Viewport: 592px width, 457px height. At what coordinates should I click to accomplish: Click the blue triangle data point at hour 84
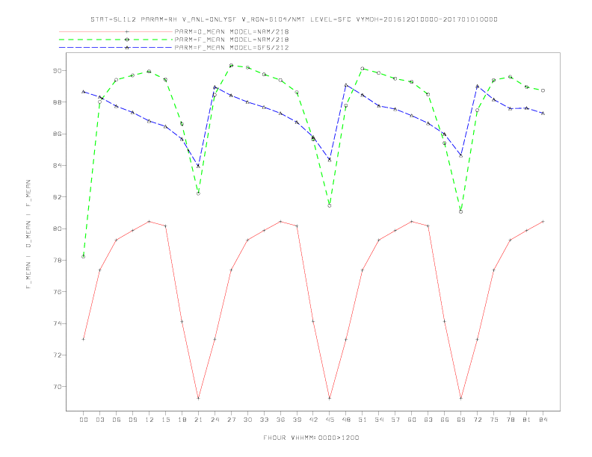(543, 113)
